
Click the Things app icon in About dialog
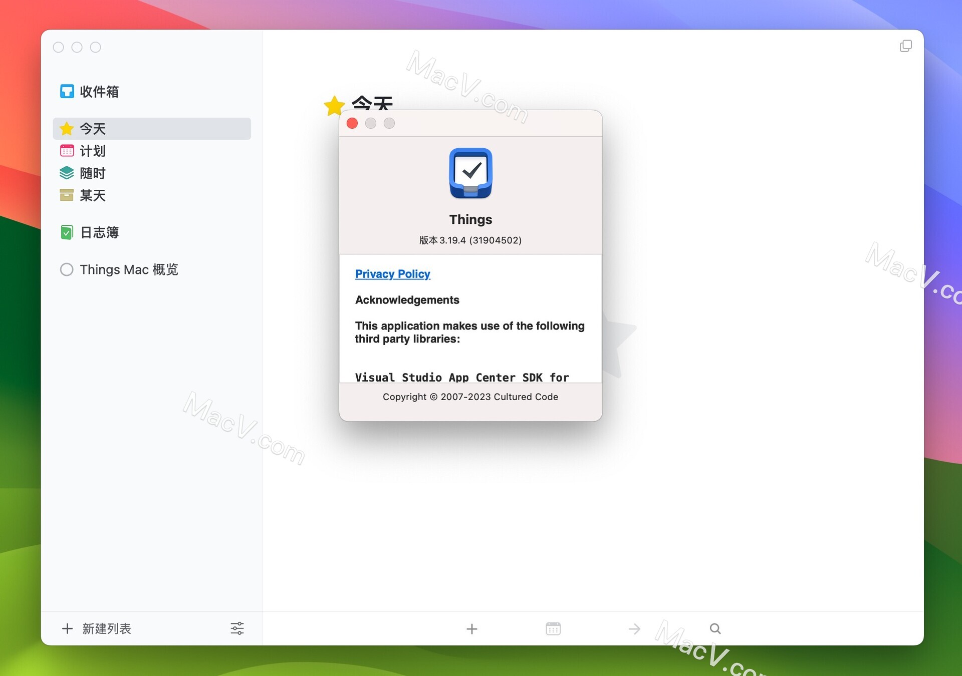(470, 173)
